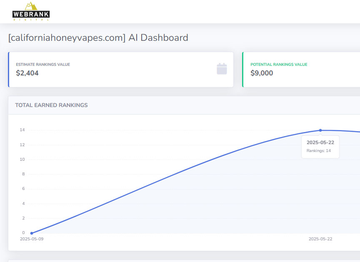Click the WebRank Digital logo
This screenshot has width=360, height=262.
point(31,11)
